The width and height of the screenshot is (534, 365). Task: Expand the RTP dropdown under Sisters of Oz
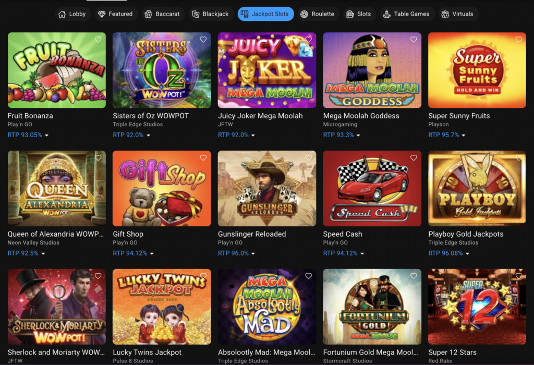coord(131,135)
